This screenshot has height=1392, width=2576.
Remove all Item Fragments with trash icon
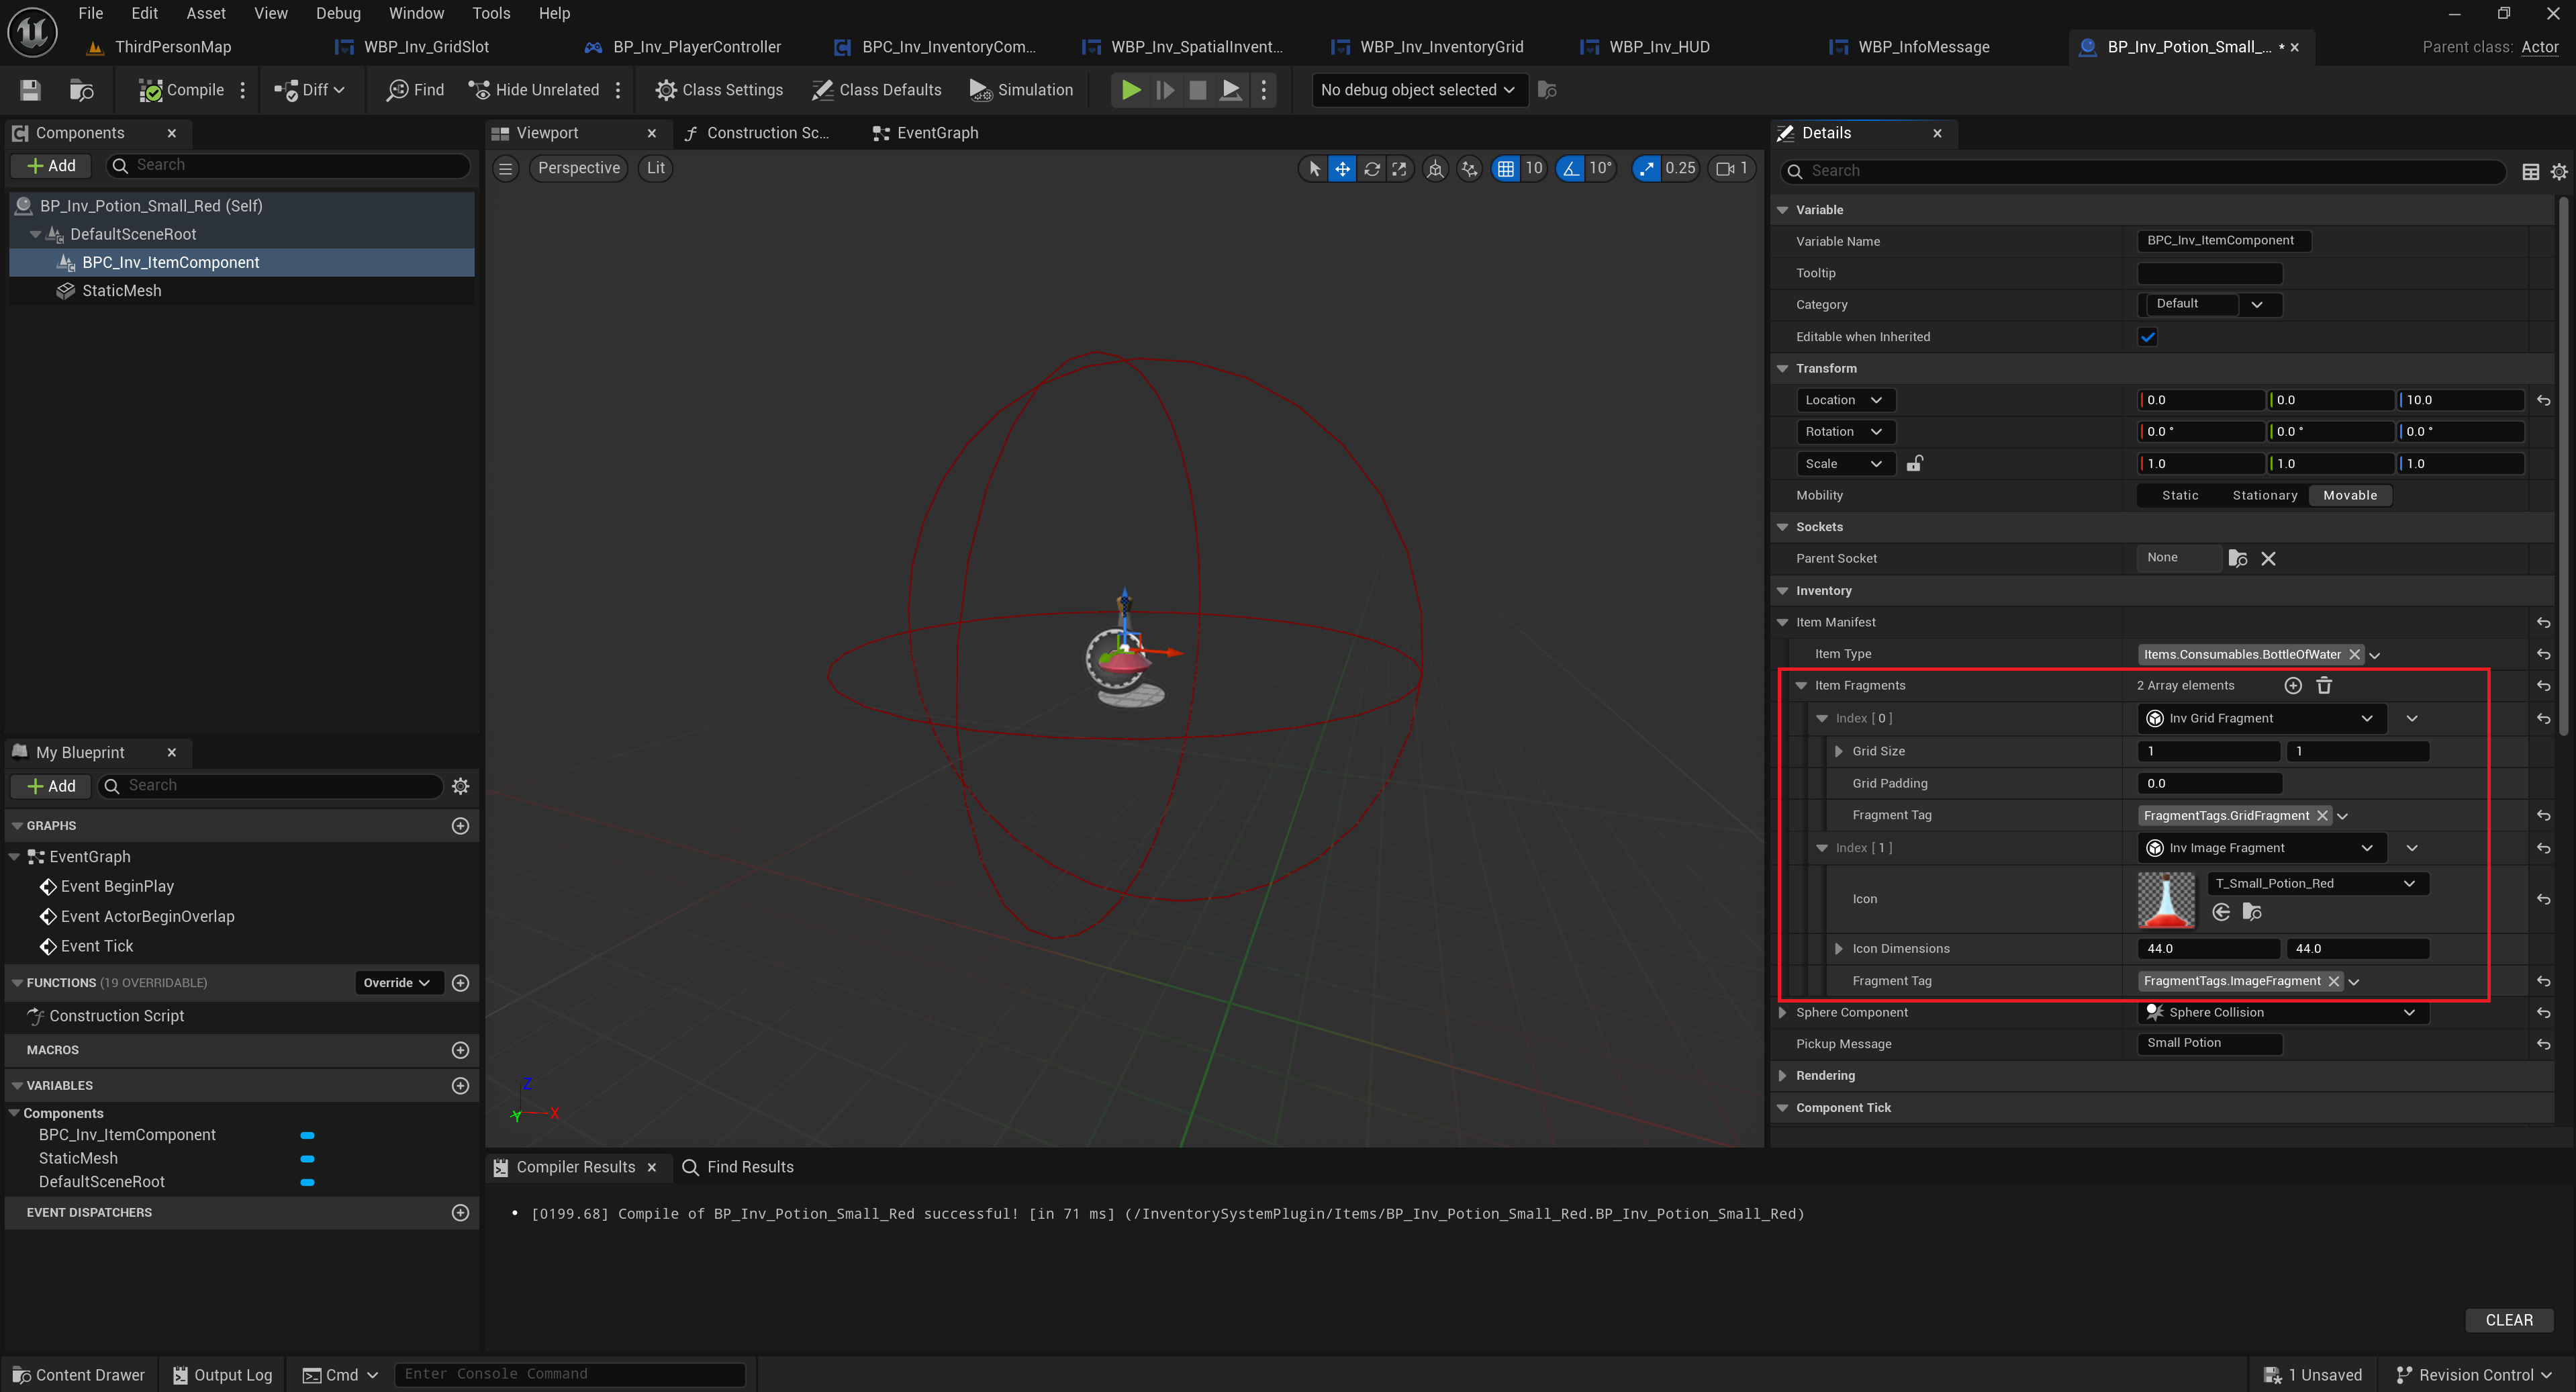2324,685
